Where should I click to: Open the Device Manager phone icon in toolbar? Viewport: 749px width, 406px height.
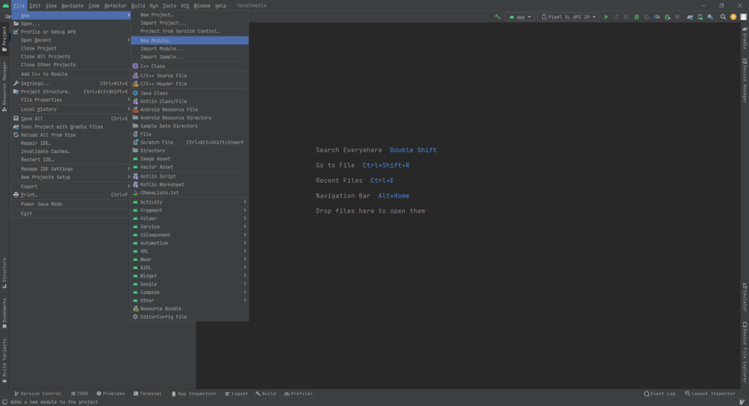point(700,17)
